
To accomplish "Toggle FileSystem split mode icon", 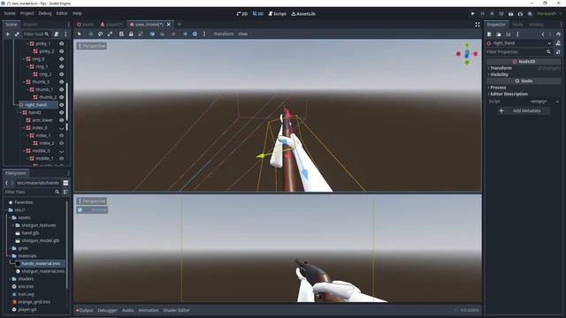I will (65, 183).
